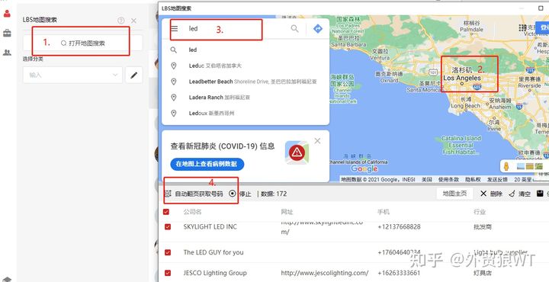
Task: Open the 隐私权 privacy link
Action: (x=473, y=179)
